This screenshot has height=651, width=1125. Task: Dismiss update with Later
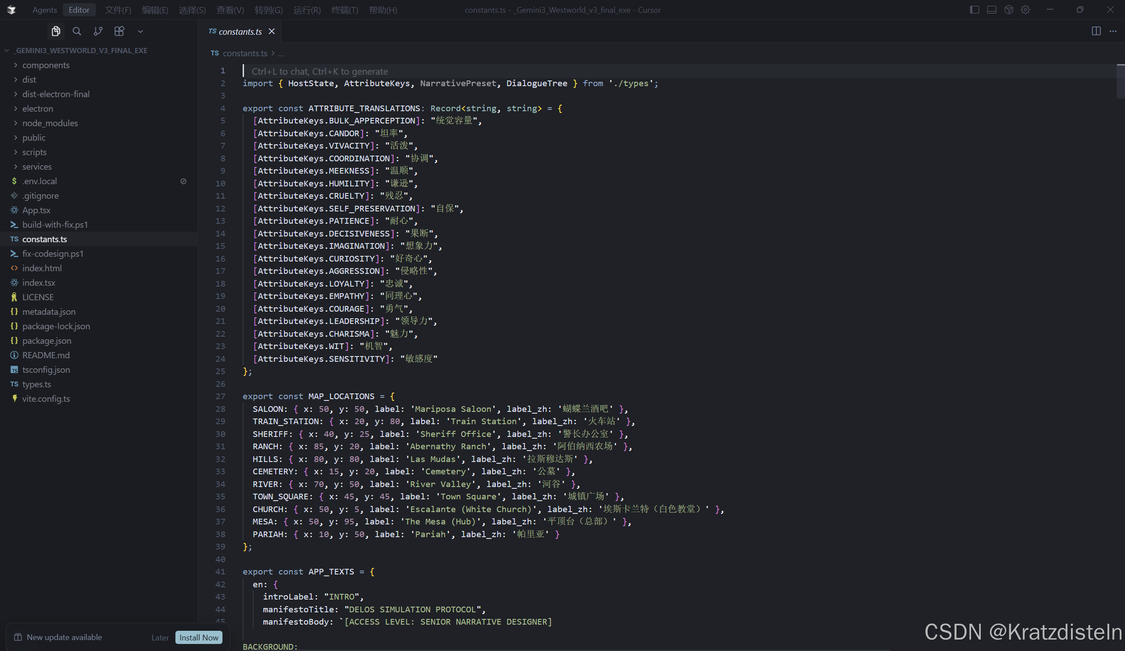pyautogui.click(x=160, y=638)
